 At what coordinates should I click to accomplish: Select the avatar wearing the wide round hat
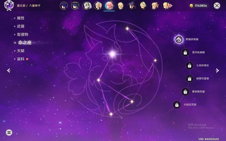click(75, 5)
